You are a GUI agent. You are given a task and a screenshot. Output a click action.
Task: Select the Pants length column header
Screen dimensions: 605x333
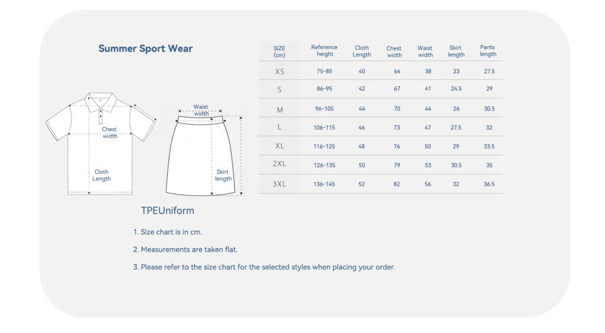tap(488, 51)
